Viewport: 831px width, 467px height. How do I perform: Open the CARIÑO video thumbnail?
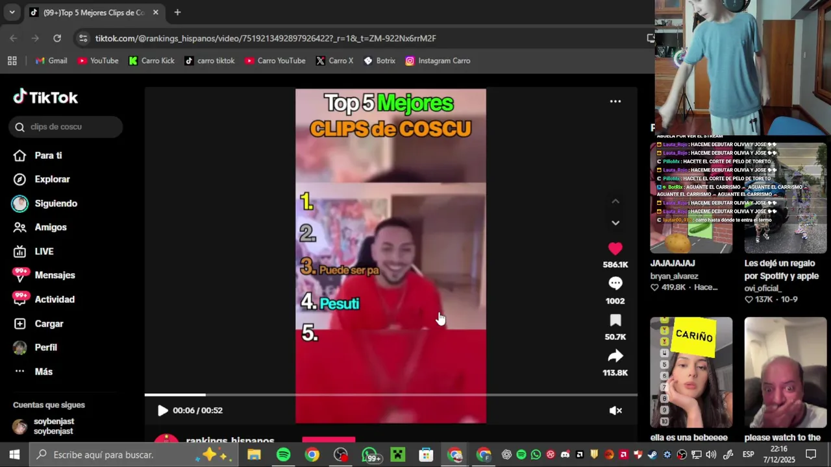click(x=691, y=372)
